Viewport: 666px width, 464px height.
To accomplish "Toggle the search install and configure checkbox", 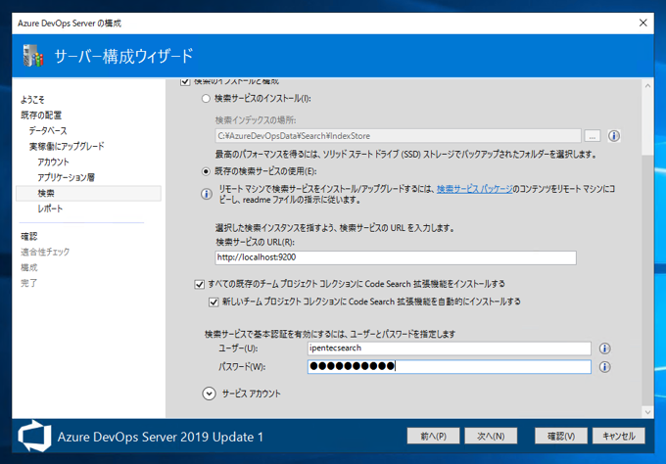I will point(185,81).
